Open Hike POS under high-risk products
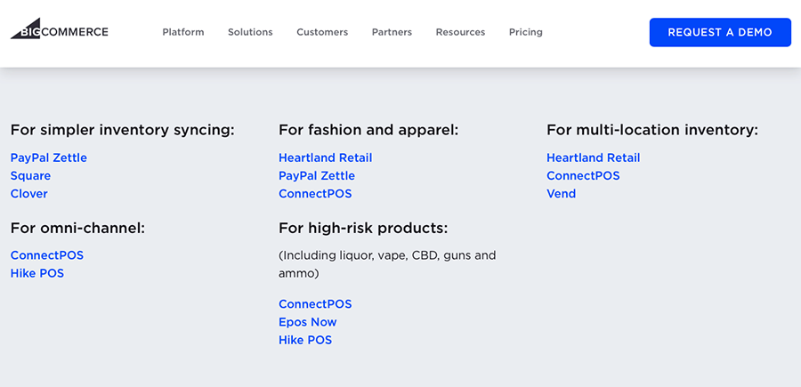This screenshot has height=387, width=801. (305, 340)
